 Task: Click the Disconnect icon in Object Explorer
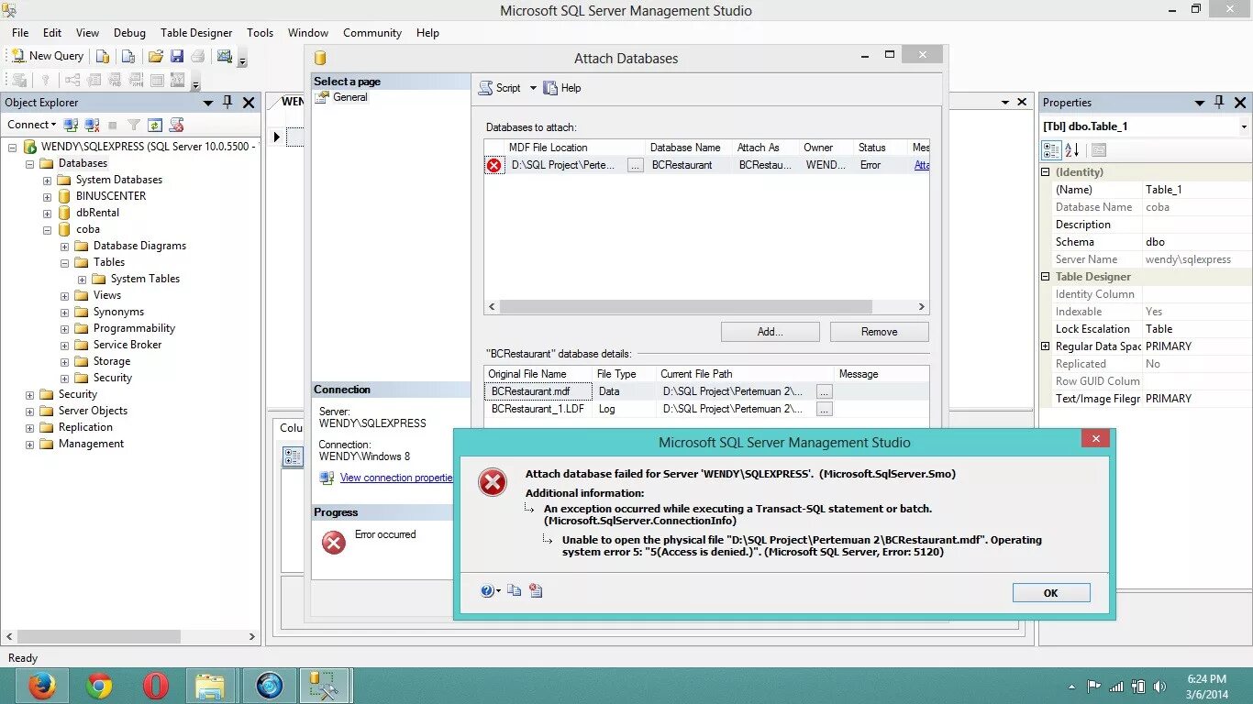(x=92, y=125)
